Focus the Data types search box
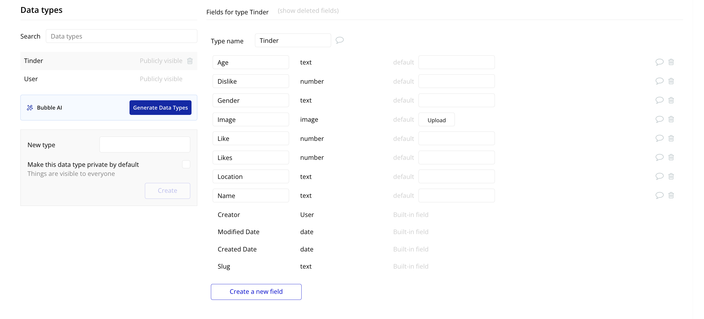Viewport: 704px width, 319px height. 121,36
